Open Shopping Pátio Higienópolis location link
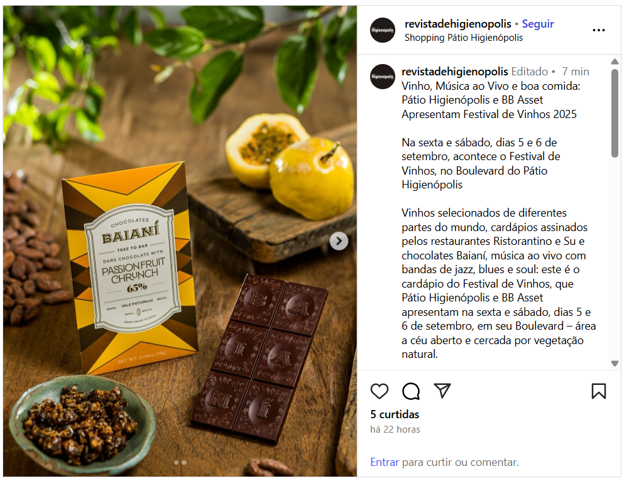Screen dimensions: 629x481 [x=463, y=38]
